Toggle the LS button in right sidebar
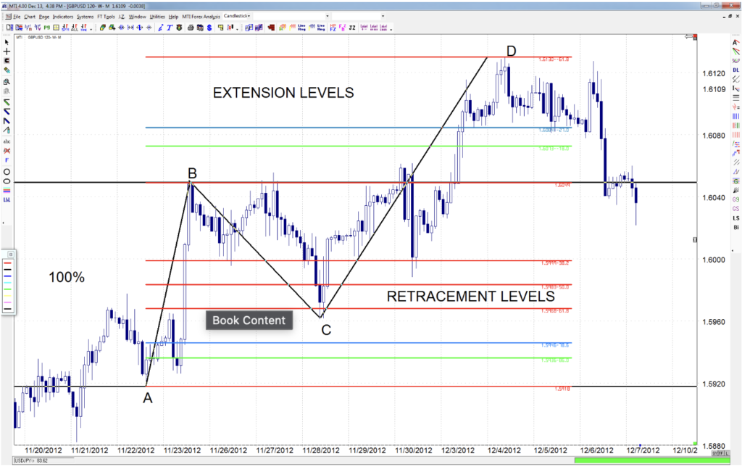Screen dimensions: 742x467 point(735,218)
